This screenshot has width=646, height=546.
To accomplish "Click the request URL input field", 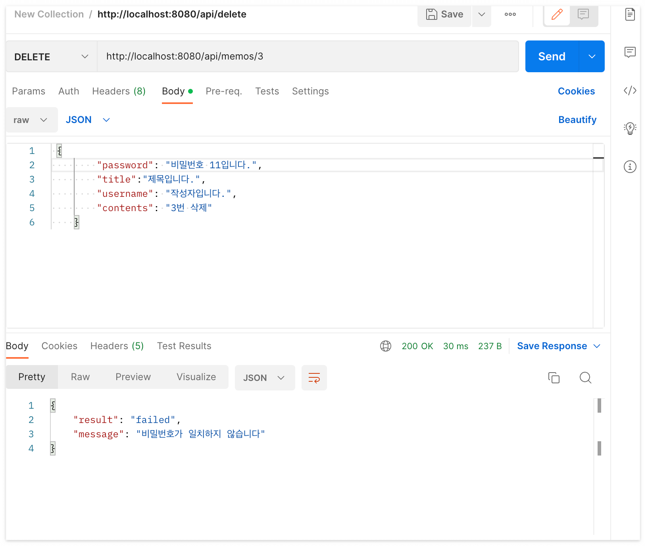I will coord(308,56).
